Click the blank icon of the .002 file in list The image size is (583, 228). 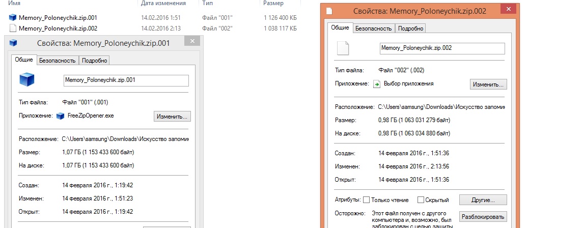click(x=13, y=28)
